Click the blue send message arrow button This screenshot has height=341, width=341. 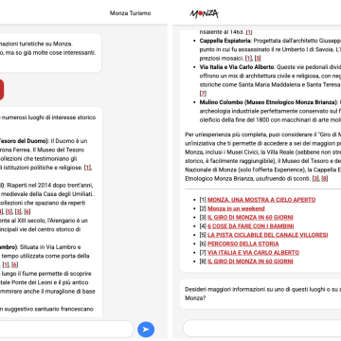(146, 330)
